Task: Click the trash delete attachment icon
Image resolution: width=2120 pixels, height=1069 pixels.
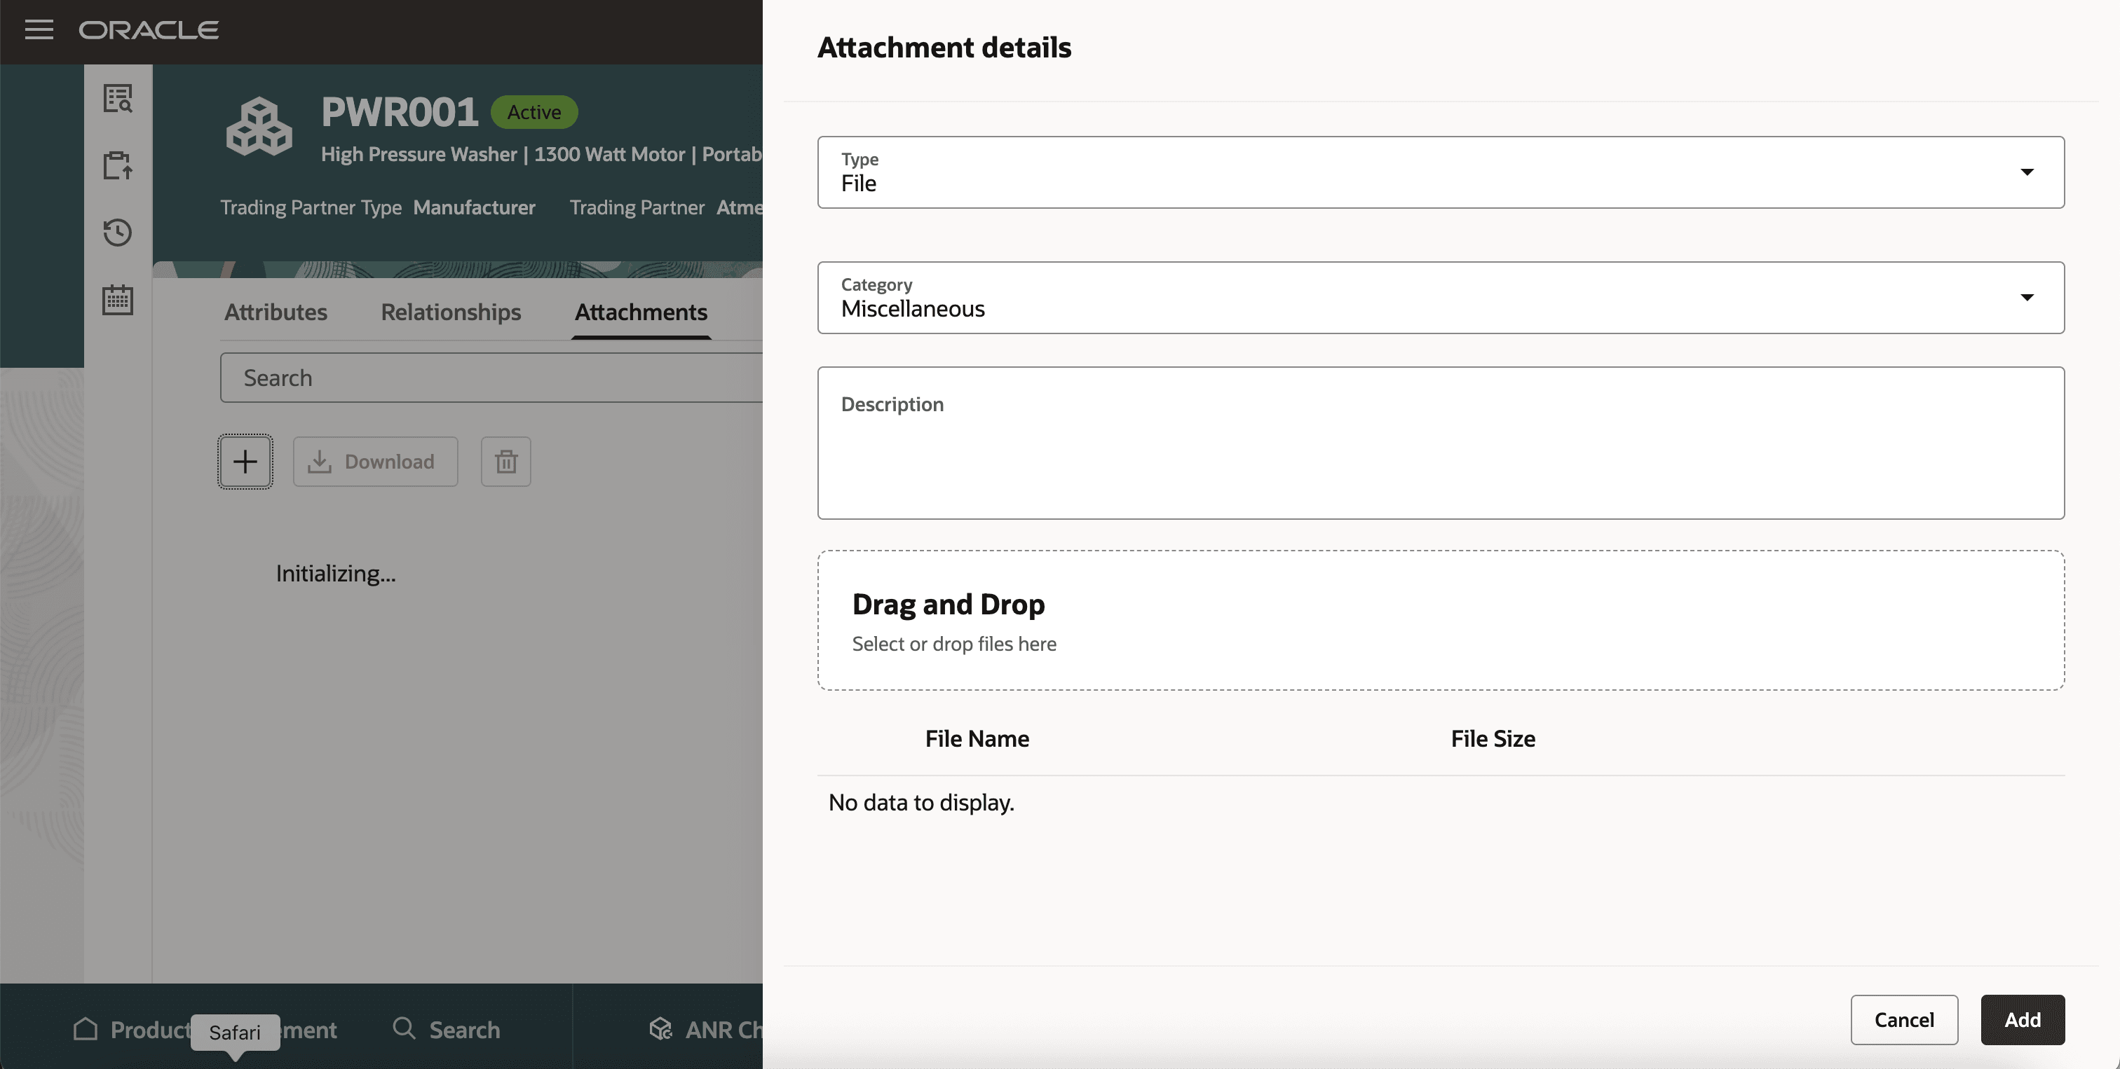Action: 506,462
